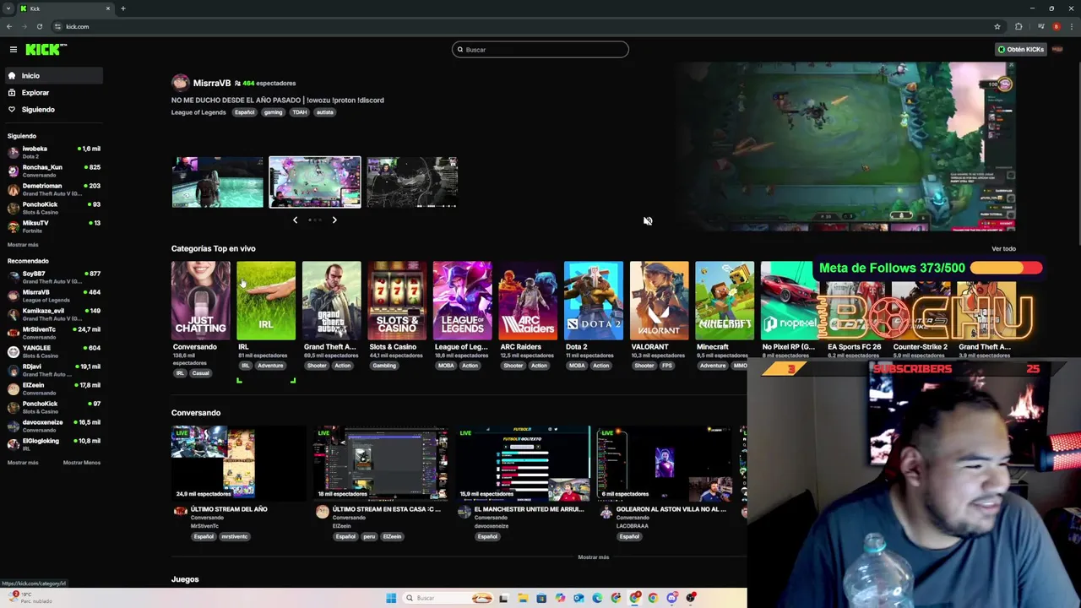
Task: Open a new Chrome tab
Action: tap(122, 8)
